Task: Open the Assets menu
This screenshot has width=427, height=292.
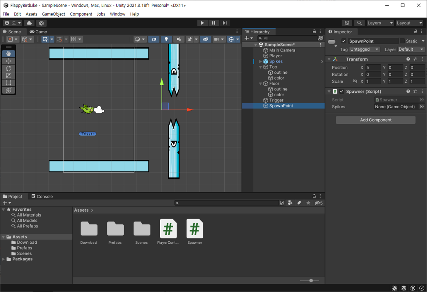Action: click(31, 14)
